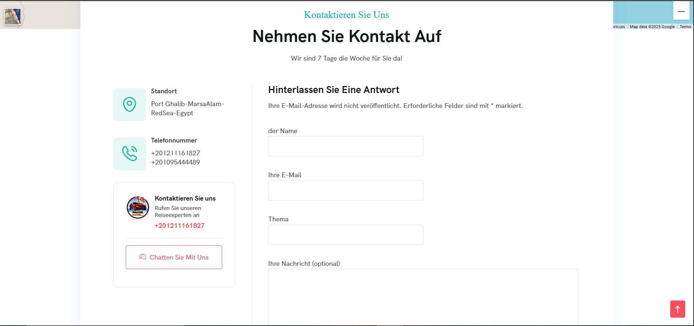Click the Kontaktieren Sie Uns green heading
This screenshot has height=326, width=694.
pyautogui.click(x=346, y=15)
